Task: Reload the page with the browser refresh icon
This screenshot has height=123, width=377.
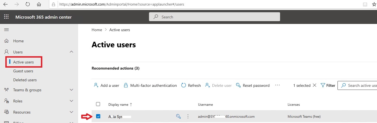Action: [x=28, y=4]
